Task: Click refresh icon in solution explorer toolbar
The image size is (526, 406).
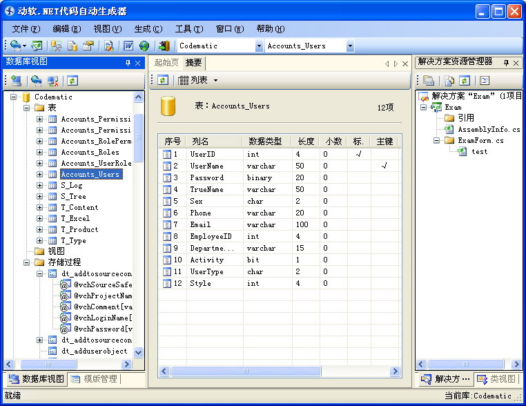Action: (x=465, y=81)
